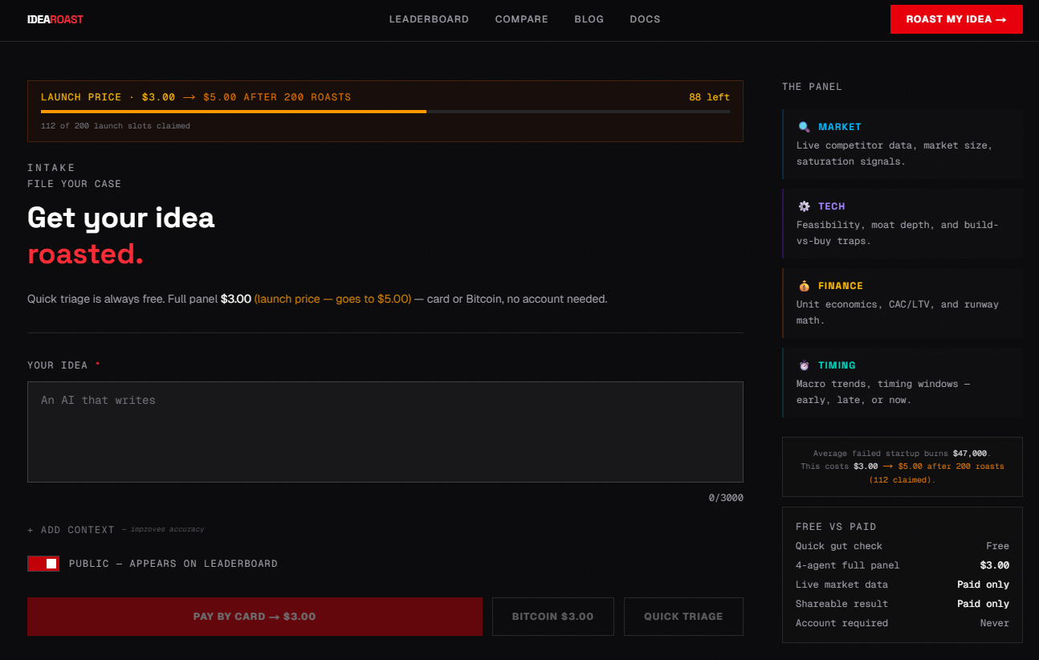Click the '(112 claimed).' note
Image resolution: width=1039 pixels, height=660 pixels.
click(903, 480)
